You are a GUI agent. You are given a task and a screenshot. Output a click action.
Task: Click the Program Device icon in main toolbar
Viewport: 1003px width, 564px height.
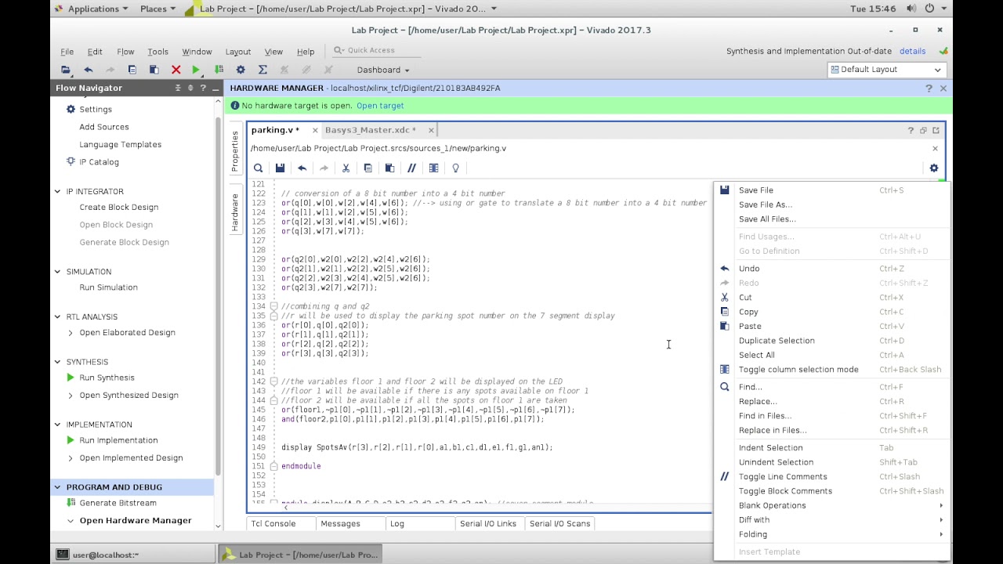[219, 70]
